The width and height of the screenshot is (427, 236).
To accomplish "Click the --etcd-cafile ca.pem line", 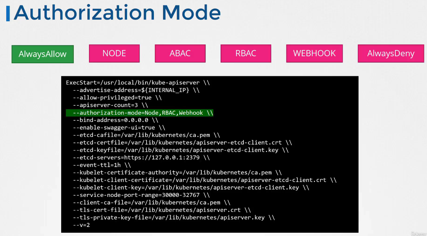I will (x=147, y=135).
